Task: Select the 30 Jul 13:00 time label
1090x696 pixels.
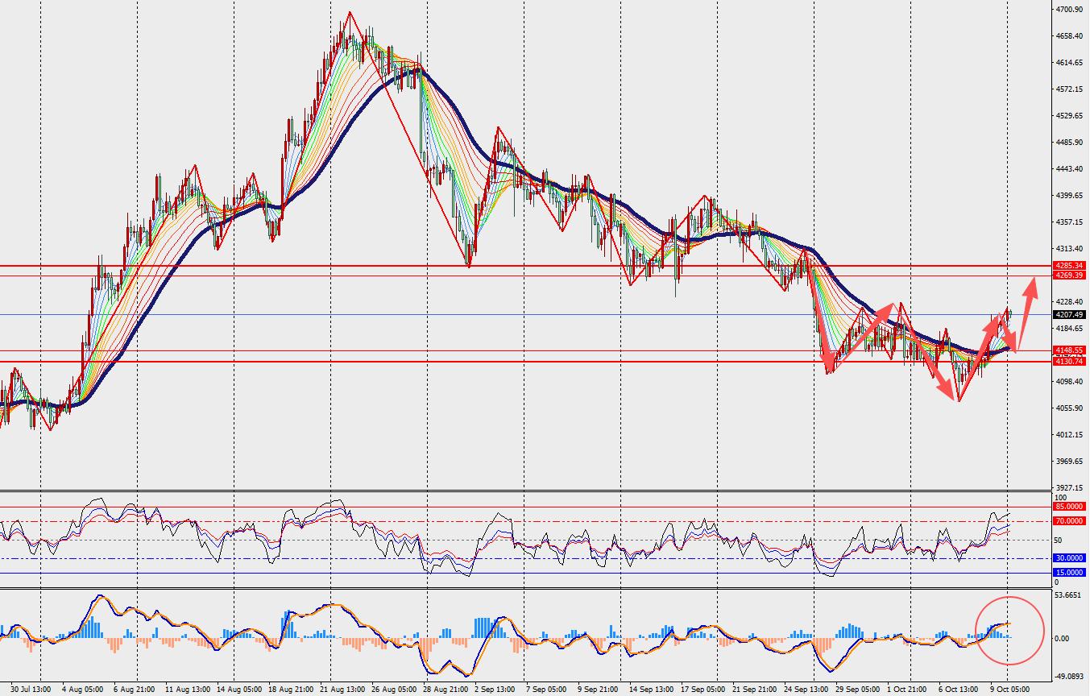Action: pos(31,690)
